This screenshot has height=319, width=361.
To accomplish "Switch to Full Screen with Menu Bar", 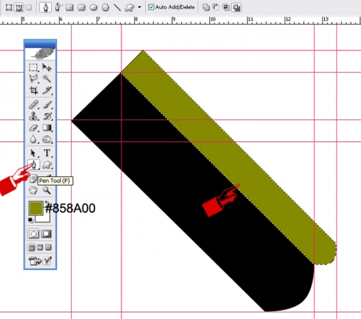I will pyautogui.click(x=40, y=247).
